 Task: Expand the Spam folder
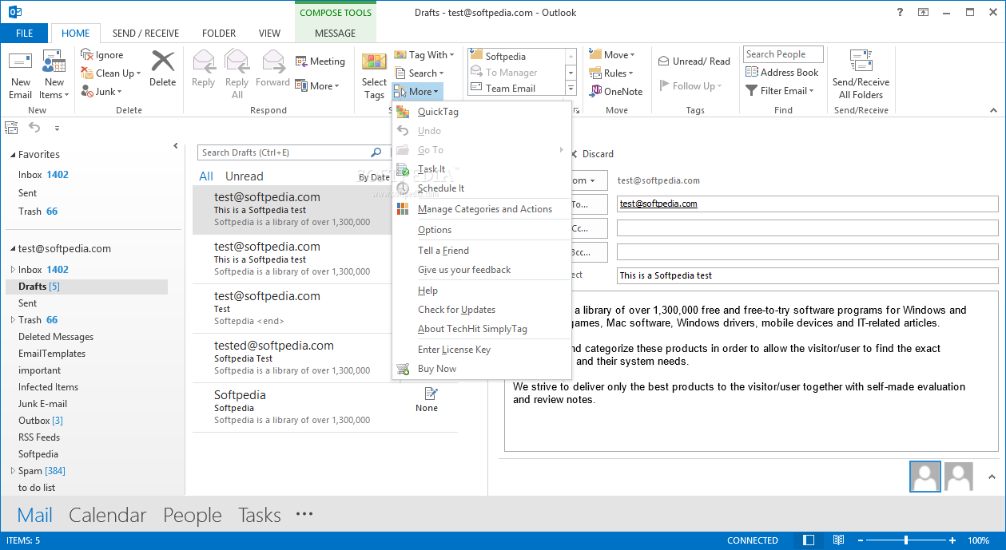click(12, 471)
